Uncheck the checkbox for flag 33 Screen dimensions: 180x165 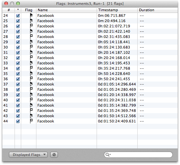18,63
